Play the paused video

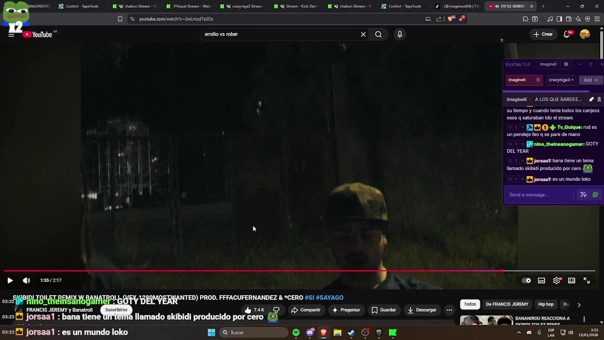coord(10,280)
